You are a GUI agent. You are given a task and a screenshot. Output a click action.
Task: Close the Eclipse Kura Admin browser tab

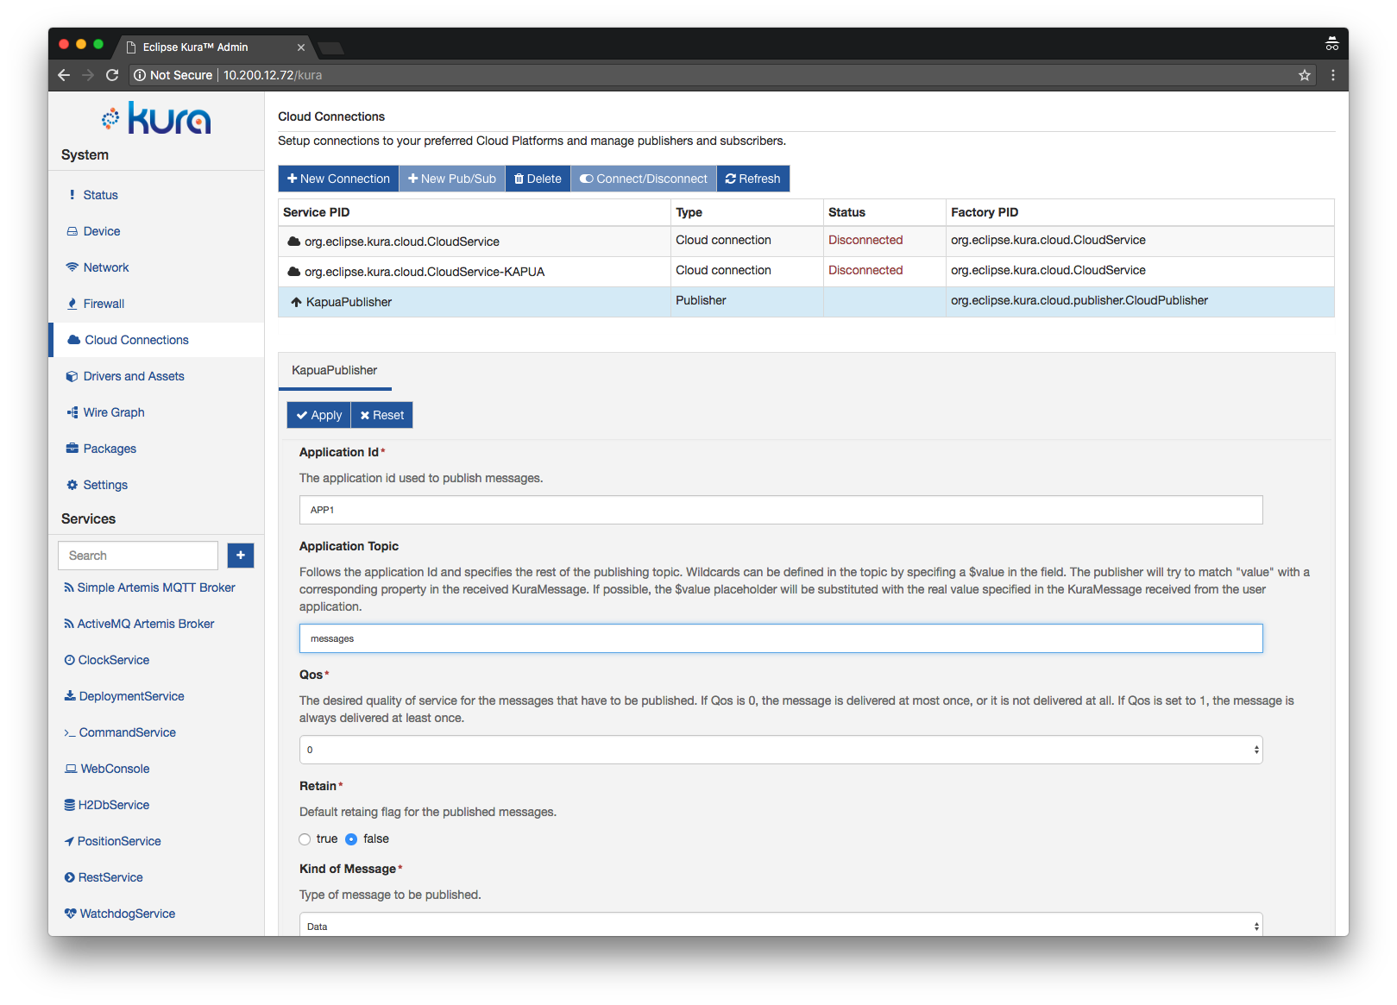click(x=301, y=47)
